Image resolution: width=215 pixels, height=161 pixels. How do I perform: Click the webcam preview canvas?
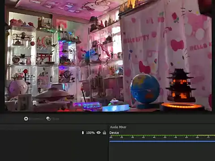pyautogui.click(x=108, y=55)
